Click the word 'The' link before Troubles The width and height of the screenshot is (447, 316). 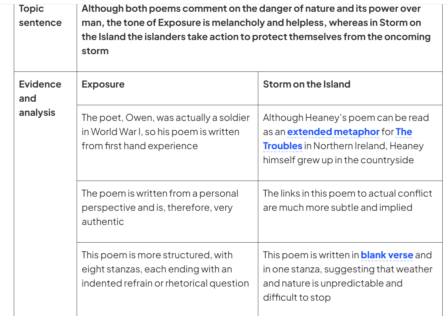tap(404, 132)
